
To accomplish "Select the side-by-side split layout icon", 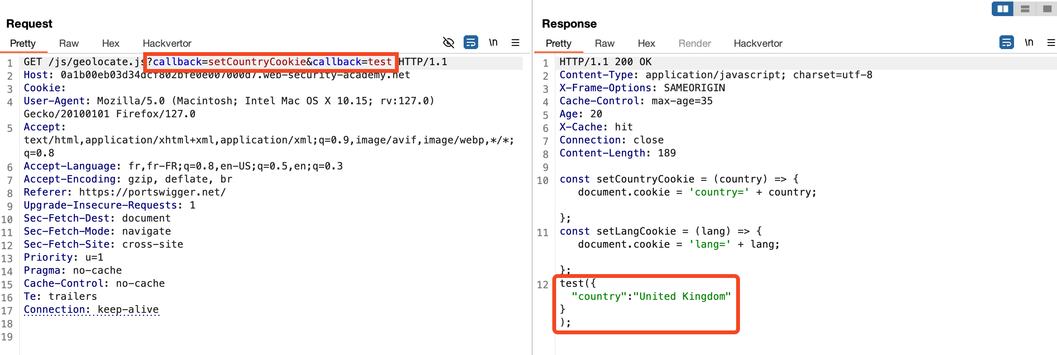I will tap(1002, 8).
